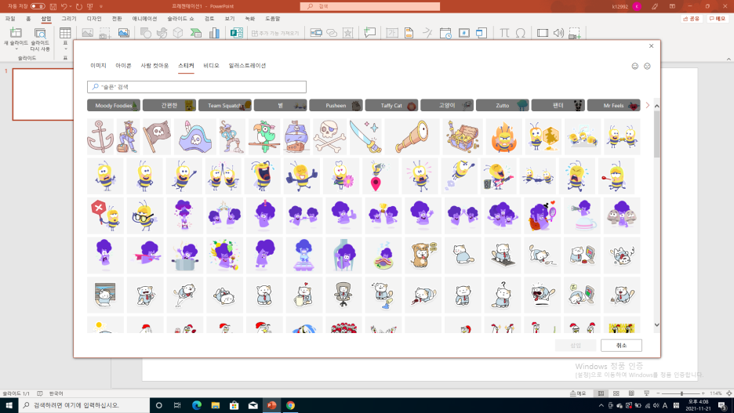Start slideshow from beginning icon

tap(90, 6)
